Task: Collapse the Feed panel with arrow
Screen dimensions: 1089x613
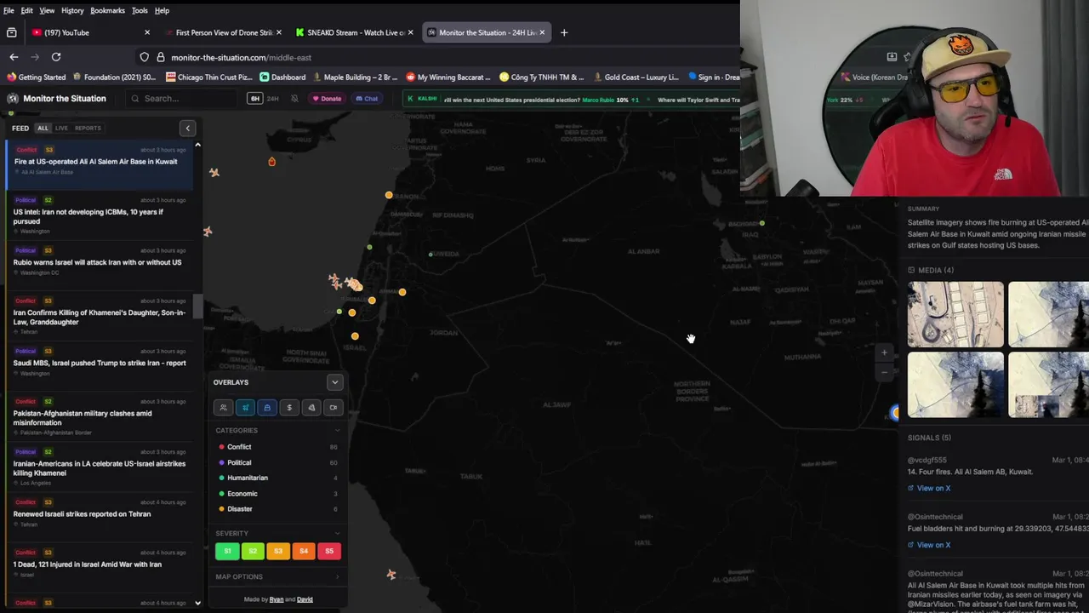Action: click(188, 128)
